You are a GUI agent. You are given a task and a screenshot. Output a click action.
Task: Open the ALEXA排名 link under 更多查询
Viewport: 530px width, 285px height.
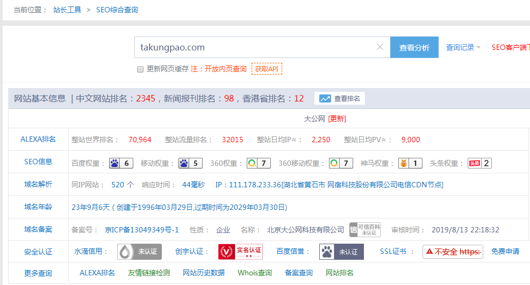coord(97,273)
